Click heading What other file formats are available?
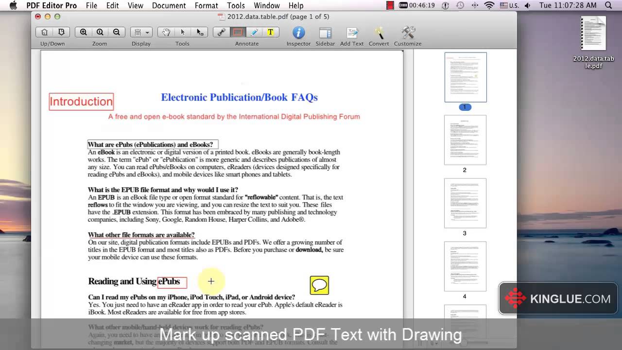Image resolution: width=622 pixels, height=350 pixels. [x=141, y=235]
